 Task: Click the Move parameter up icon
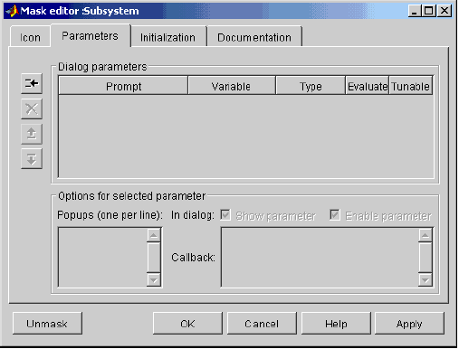coord(32,134)
